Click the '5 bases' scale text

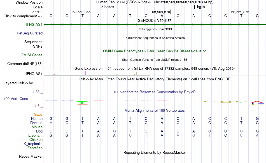pyautogui.click(x=108, y=7)
